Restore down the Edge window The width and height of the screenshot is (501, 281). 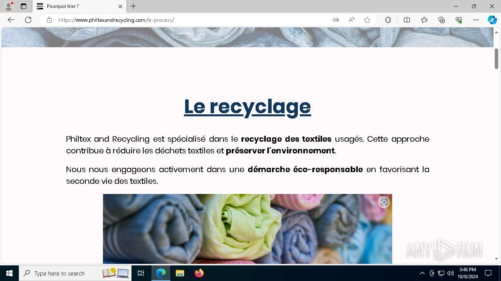point(474,6)
